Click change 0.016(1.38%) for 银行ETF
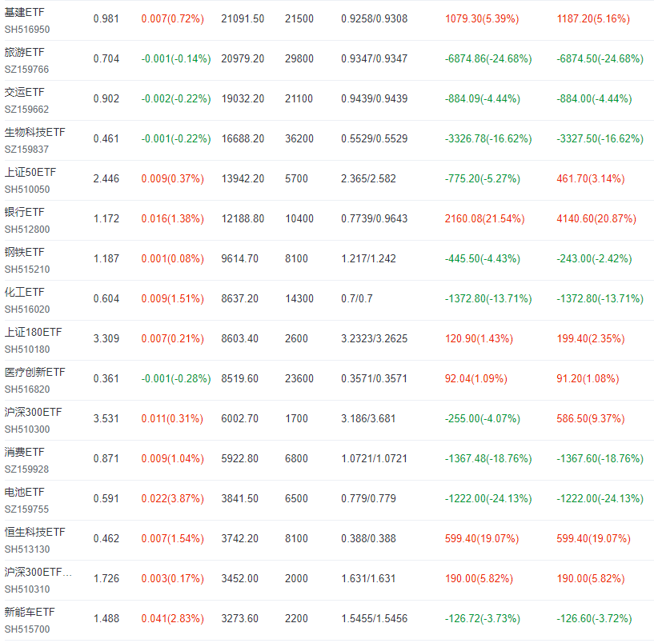The image size is (654, 643). coord(172,219)
